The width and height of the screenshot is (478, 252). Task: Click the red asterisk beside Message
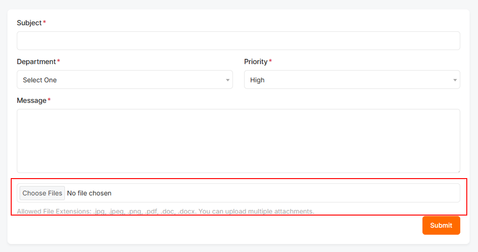click(49, 100)
